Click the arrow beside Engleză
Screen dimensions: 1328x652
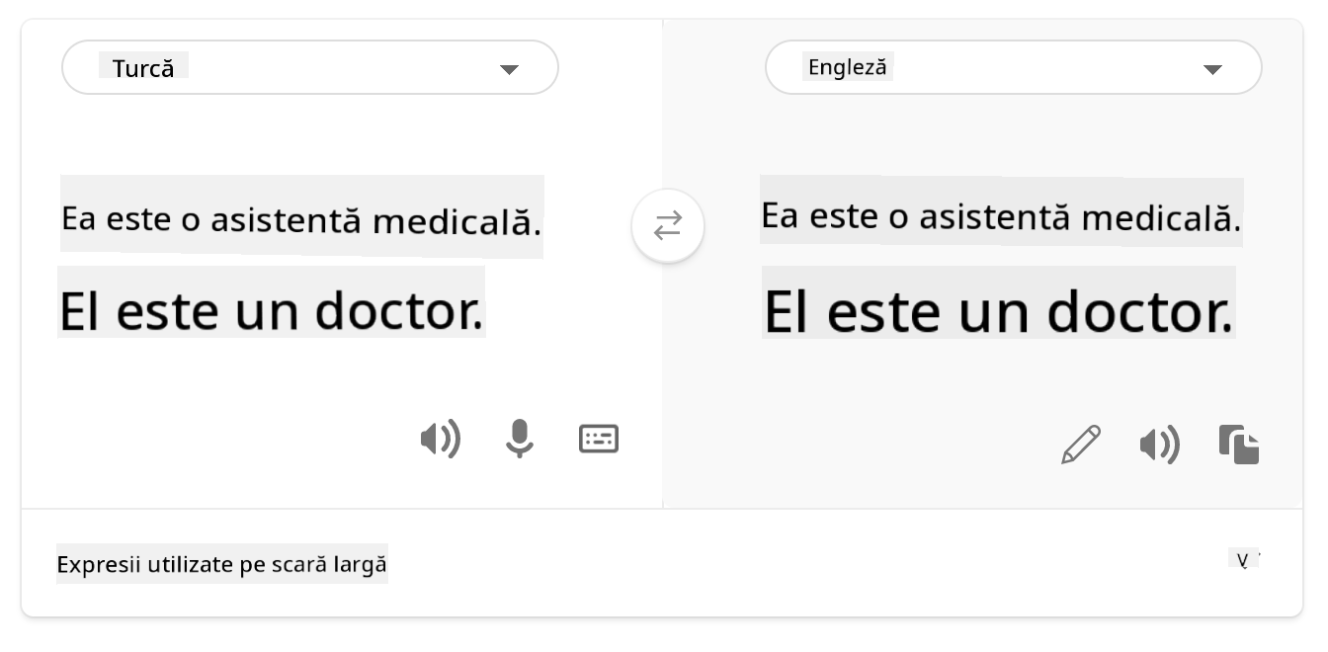(x=1212, y=69)
